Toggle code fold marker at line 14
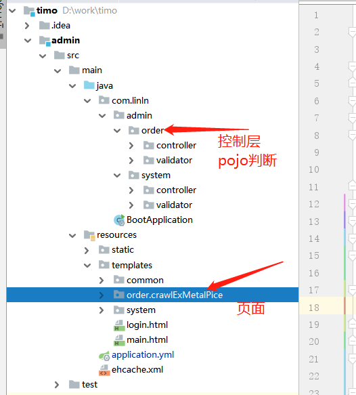The image size is (356, 395). click(352, 238)
